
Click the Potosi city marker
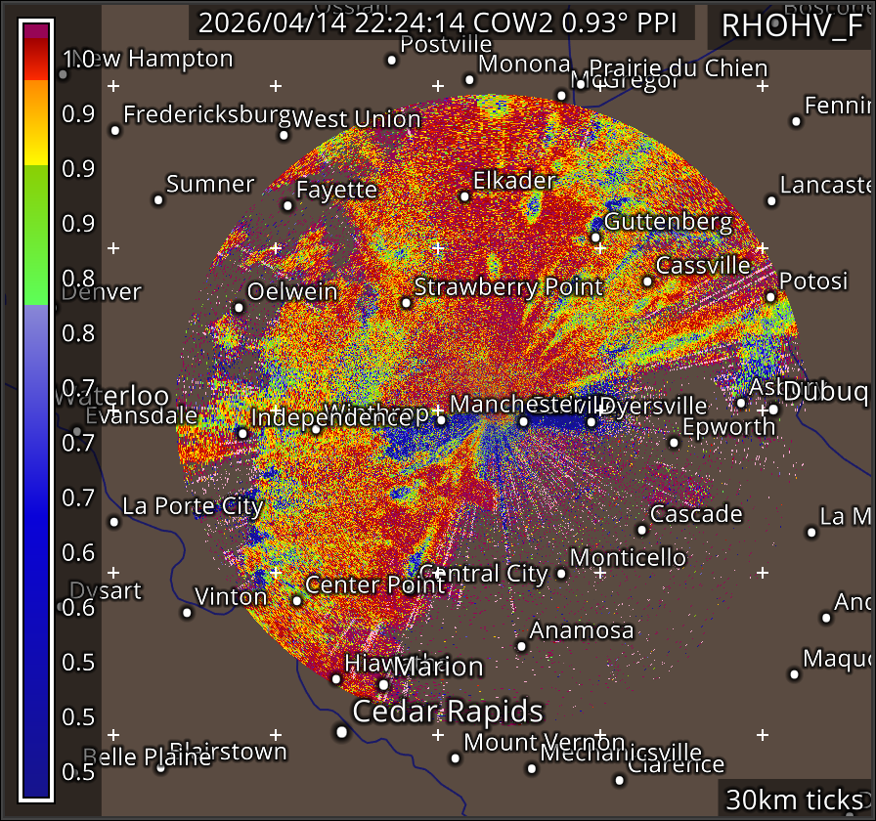coord(770,297)
